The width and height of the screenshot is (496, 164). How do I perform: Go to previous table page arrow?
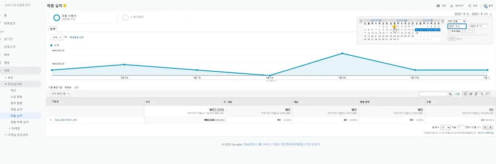click(x=485, y=127)
